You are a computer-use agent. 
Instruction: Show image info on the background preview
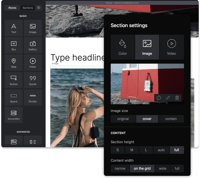coord(159,98)
